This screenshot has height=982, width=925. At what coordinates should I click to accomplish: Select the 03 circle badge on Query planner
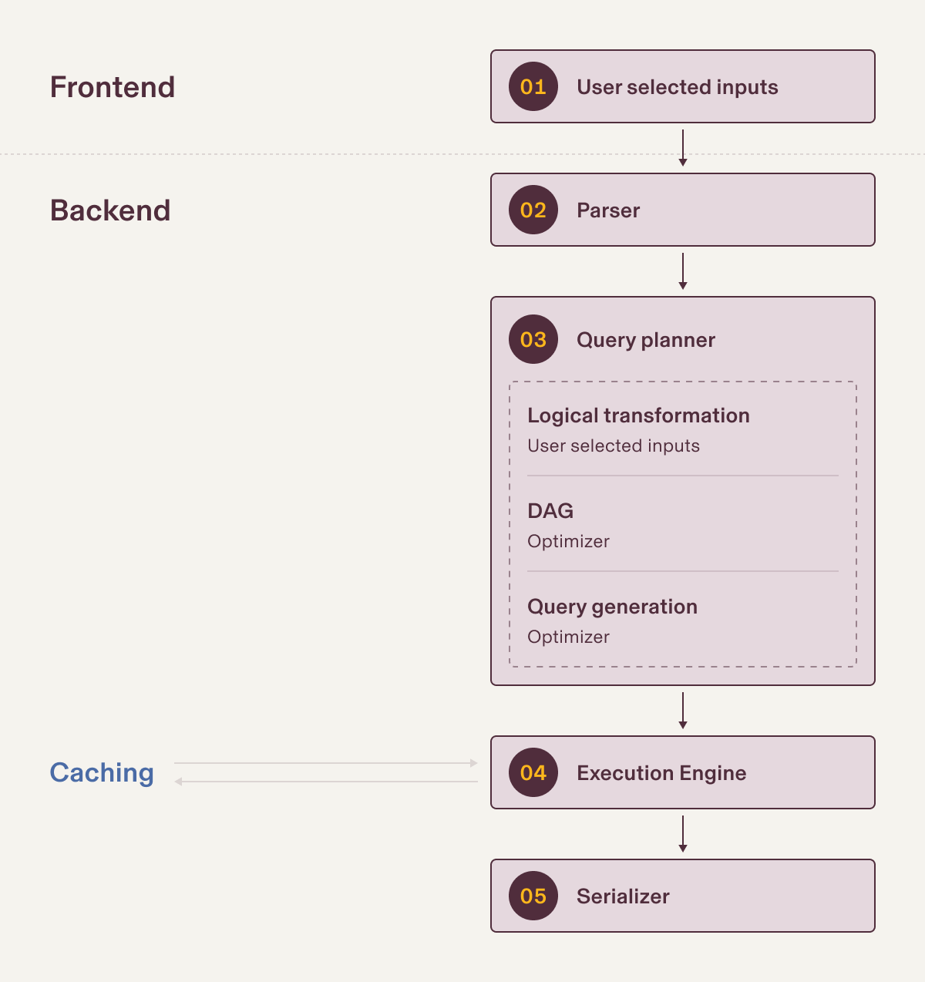tap(533, 339)
